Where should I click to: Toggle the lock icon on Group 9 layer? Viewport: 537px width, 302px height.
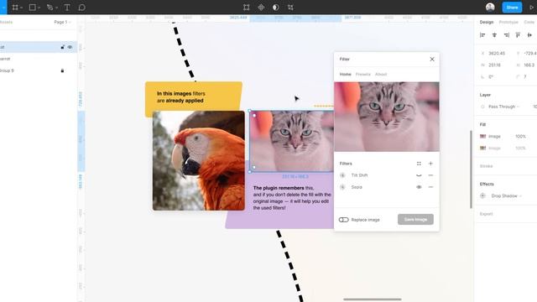[x=62, y=70]
